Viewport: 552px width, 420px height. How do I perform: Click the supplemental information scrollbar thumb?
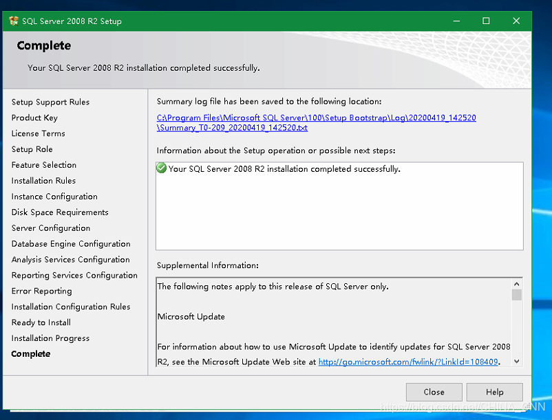click(516, 294)
